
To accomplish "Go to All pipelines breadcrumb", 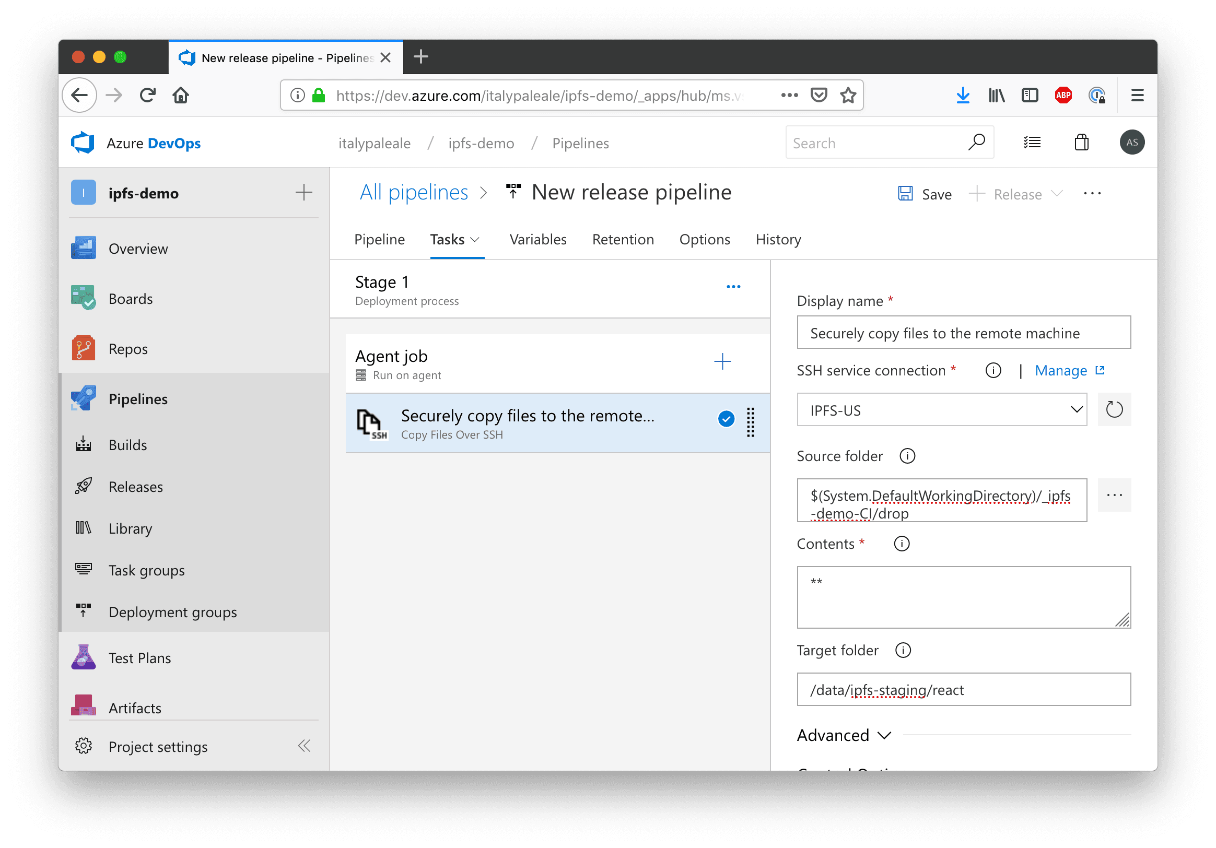I will point(414,192).
